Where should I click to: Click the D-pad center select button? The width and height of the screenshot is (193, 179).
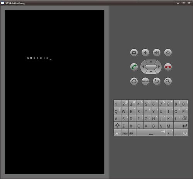pyautogui.click(x=151, y=67)
